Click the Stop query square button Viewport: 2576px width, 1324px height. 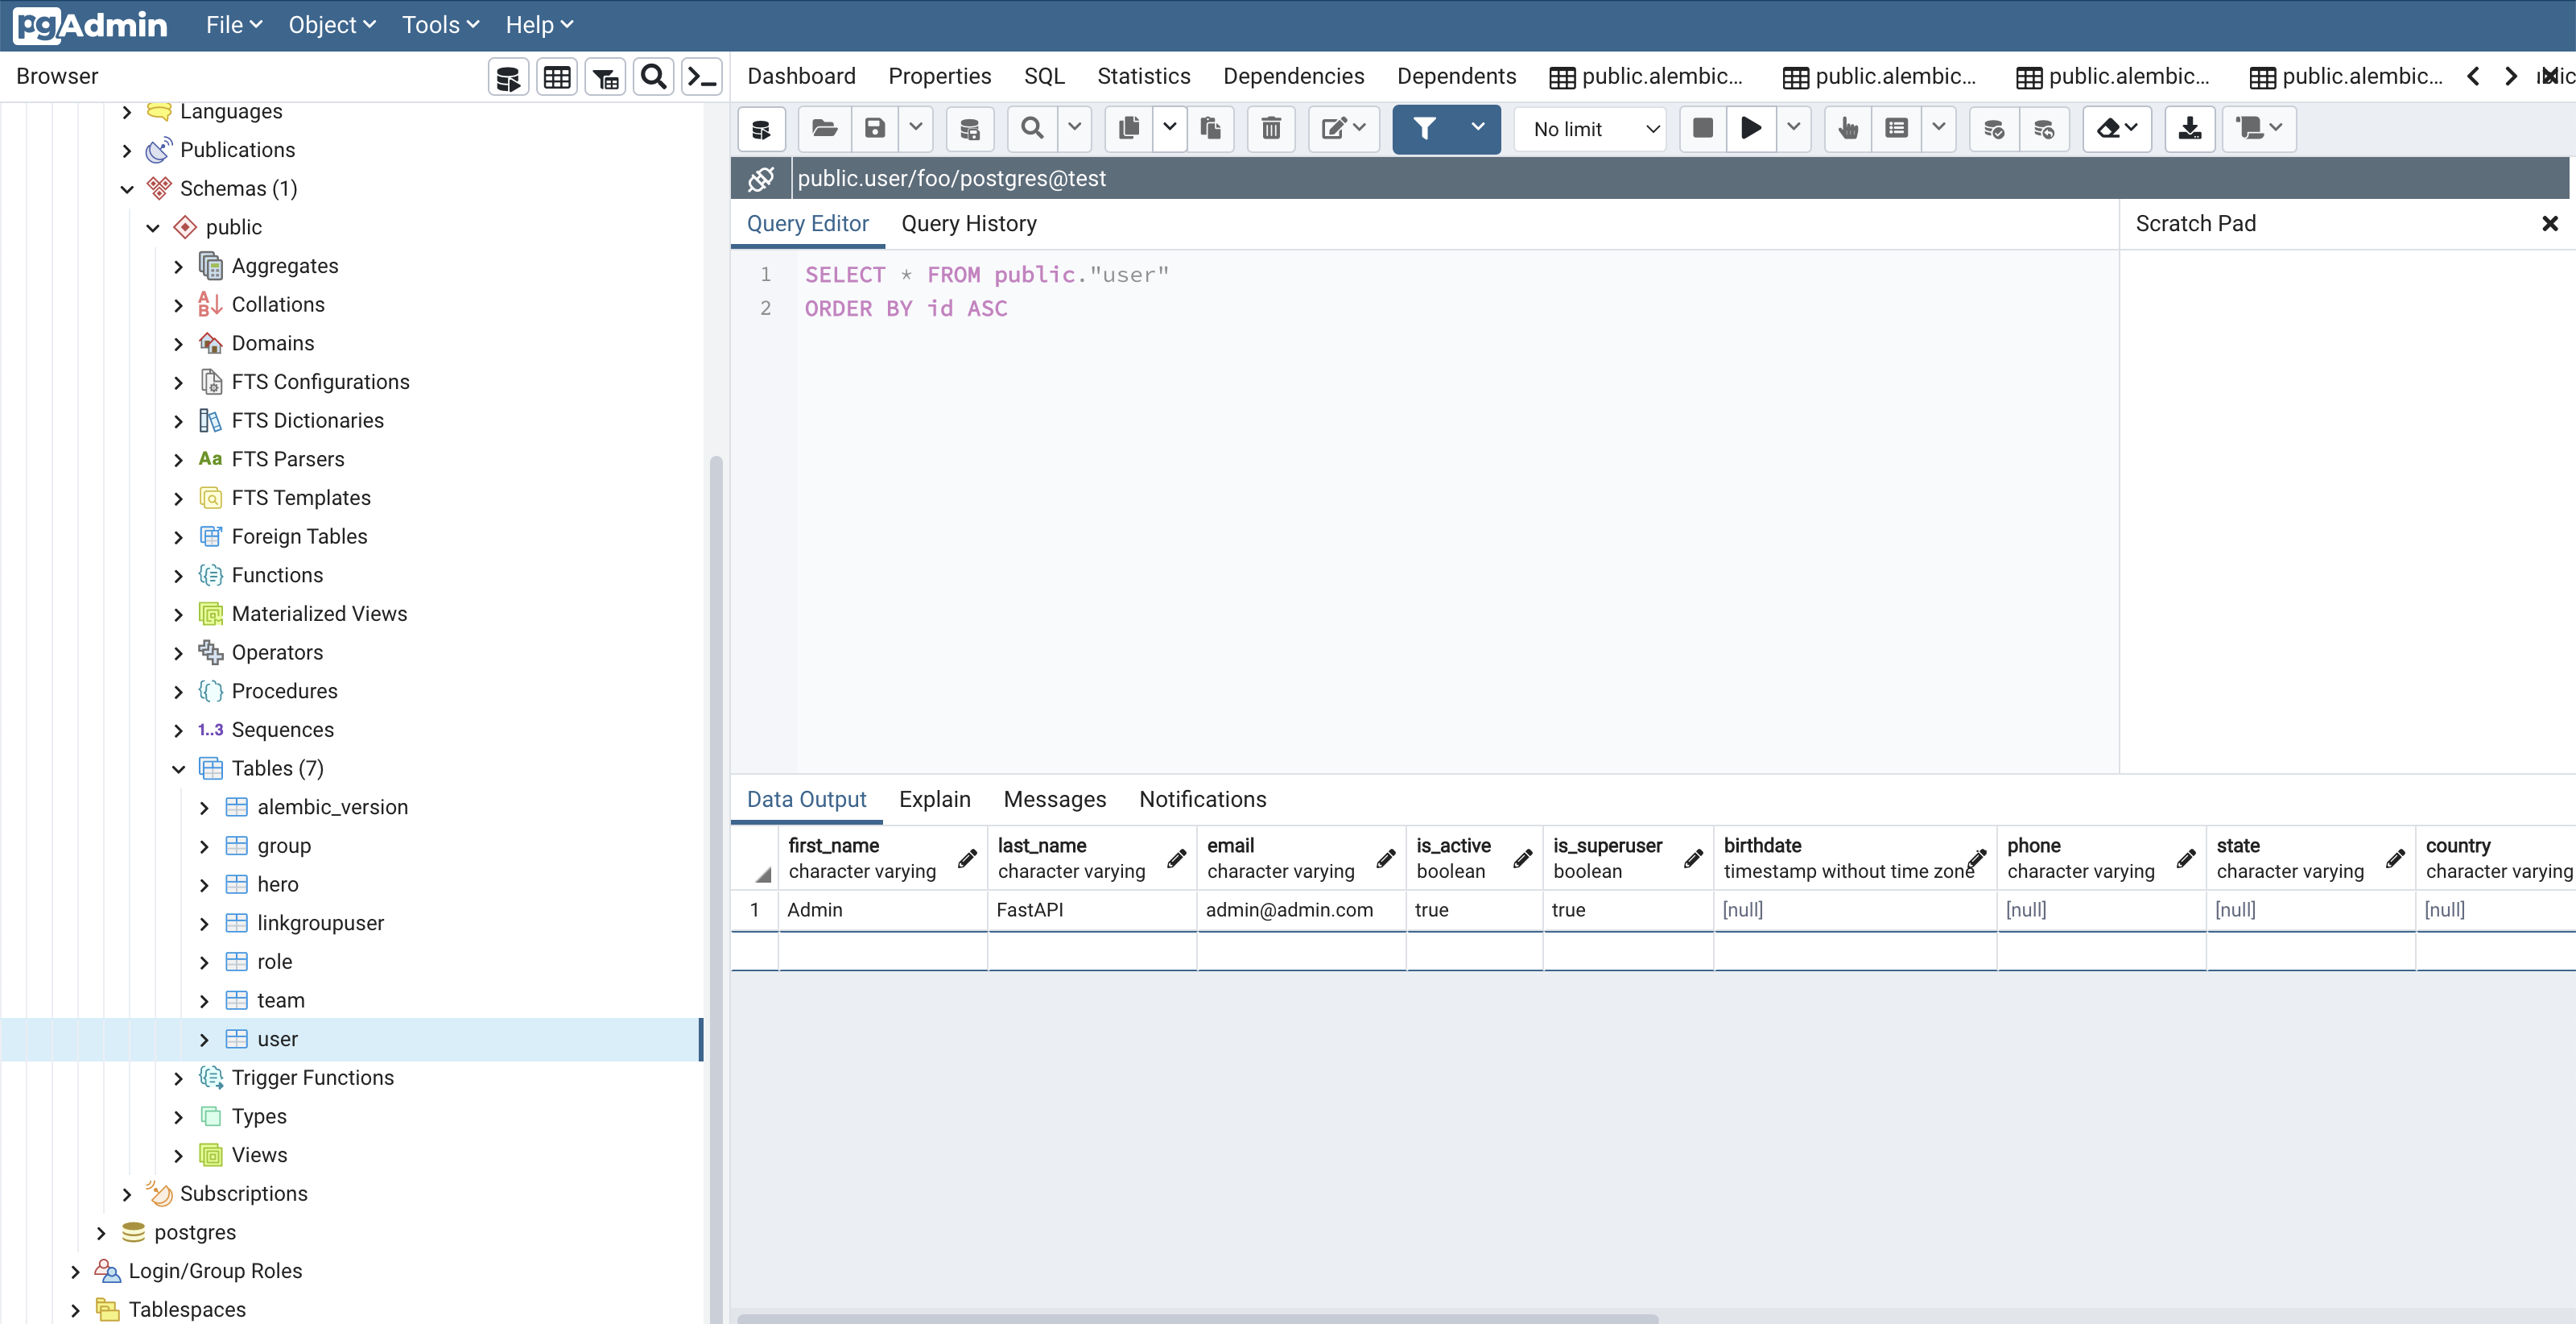click(x=1702, y=128)
